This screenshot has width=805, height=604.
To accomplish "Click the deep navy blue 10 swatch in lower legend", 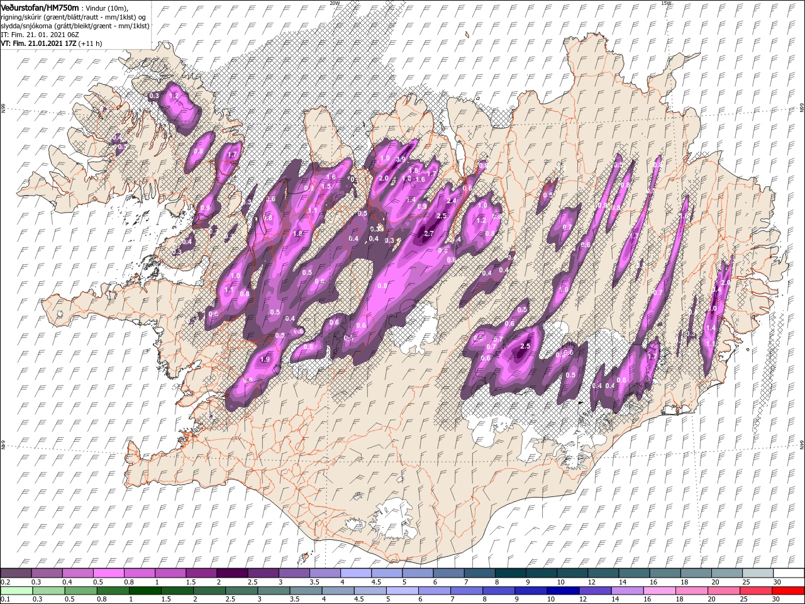I will (562, 591).
